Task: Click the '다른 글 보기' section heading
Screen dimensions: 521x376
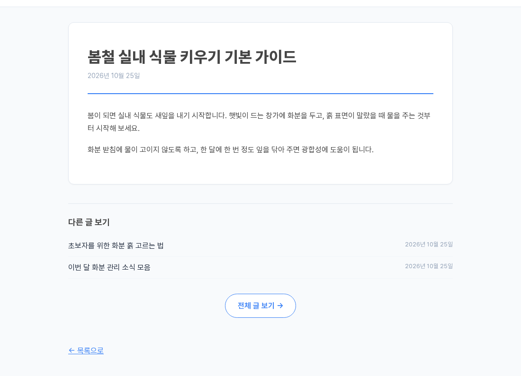Action: tap(89, 222)
